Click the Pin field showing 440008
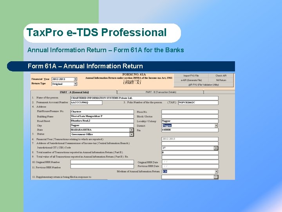 (x=190, y=130)
